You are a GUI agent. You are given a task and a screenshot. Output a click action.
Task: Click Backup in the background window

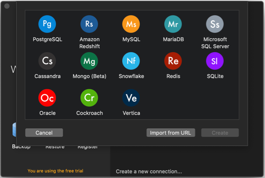pyautogui.click(x=21, y=147)
